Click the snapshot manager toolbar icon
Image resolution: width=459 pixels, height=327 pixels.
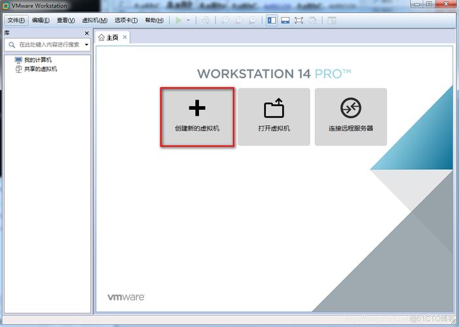click(x=252, y=20)
